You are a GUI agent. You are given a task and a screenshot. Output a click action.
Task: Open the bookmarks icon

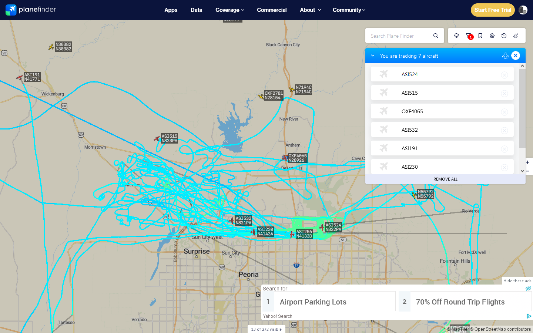(x=480, y=36)
